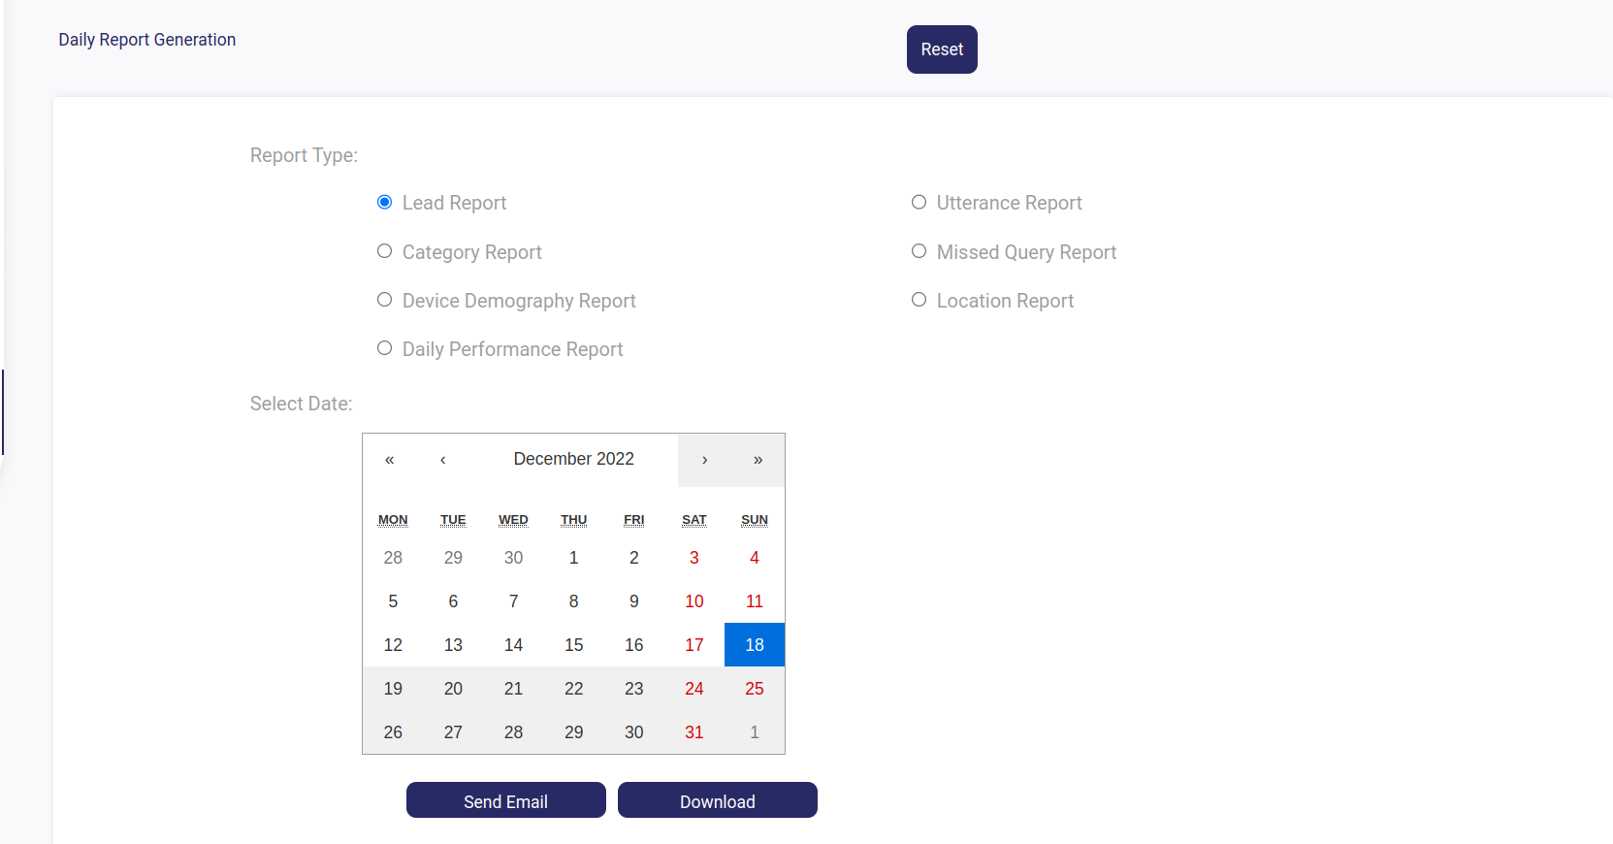Viewport: 1613px width, 844px height.
Task: Select the Location Report radio button
Action: (x=919, y=300)
